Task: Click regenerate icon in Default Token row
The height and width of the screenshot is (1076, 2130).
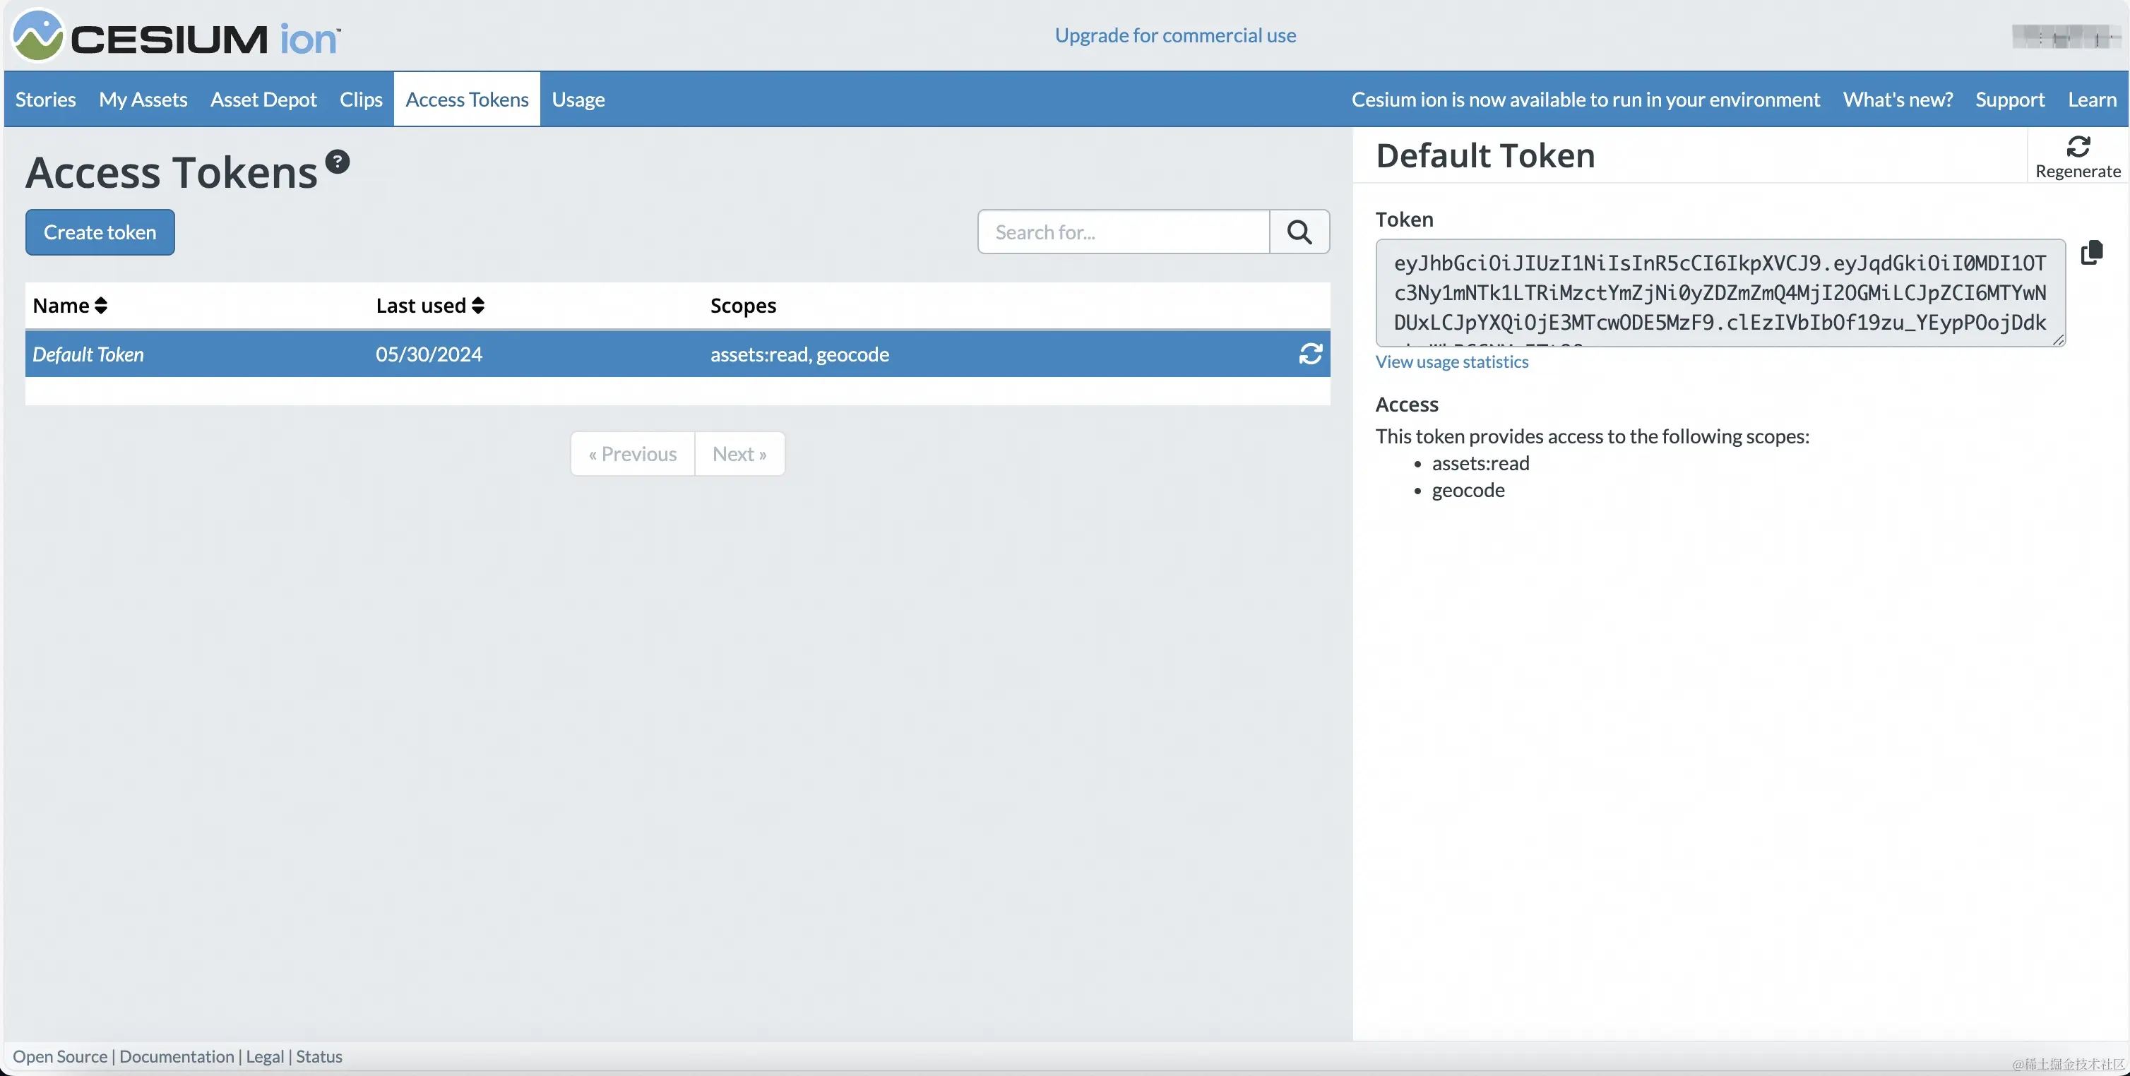Action: pyautogui.click(x=1311, y=354)
